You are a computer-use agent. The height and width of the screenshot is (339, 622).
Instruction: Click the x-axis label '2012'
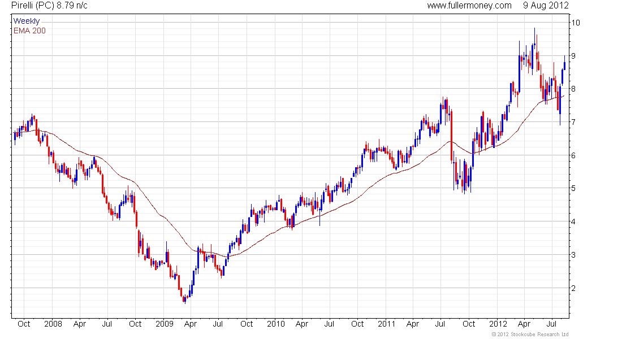click(x=498, y=324)
